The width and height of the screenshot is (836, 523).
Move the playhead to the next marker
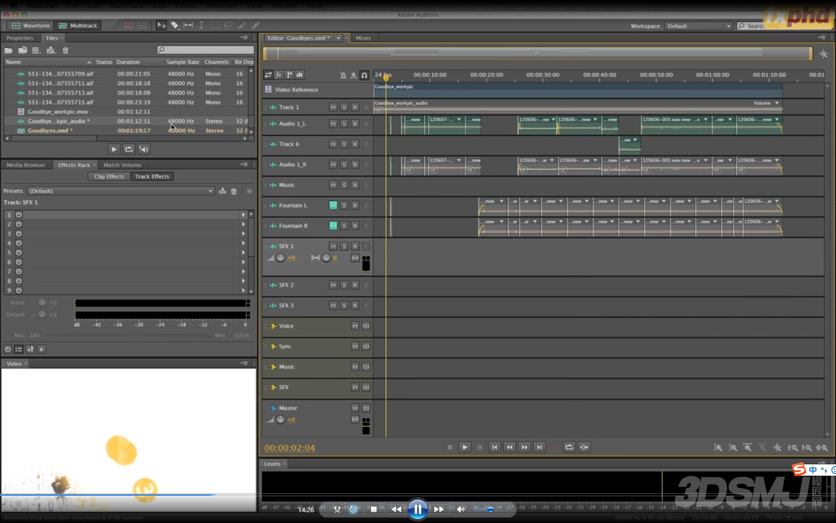coord(539,447)
